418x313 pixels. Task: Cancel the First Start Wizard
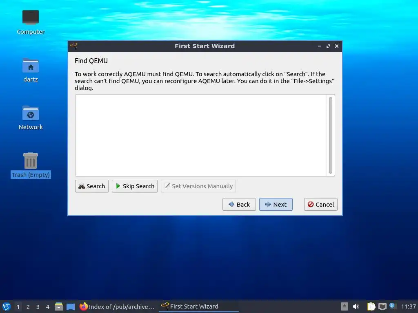[x=321, y=205]
